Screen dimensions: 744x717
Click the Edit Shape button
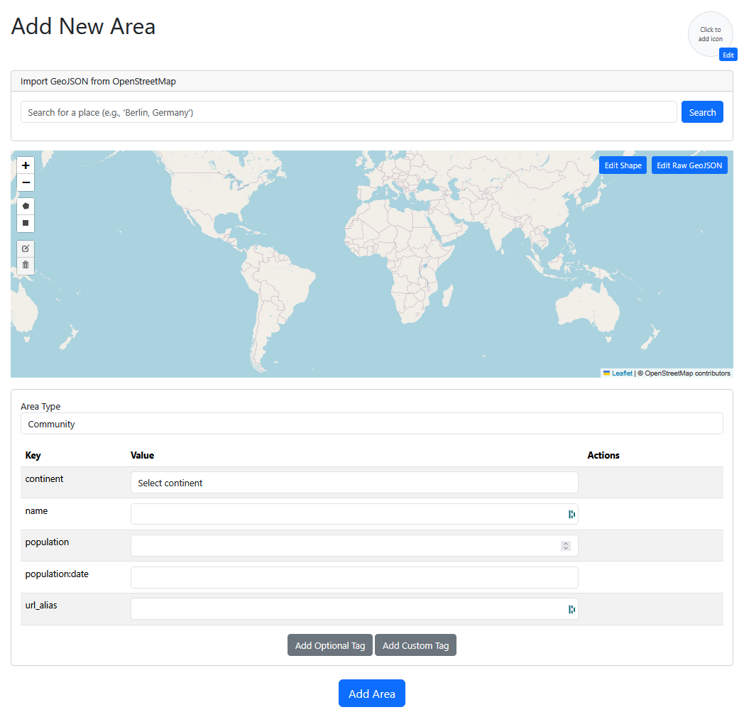[623, 165]
